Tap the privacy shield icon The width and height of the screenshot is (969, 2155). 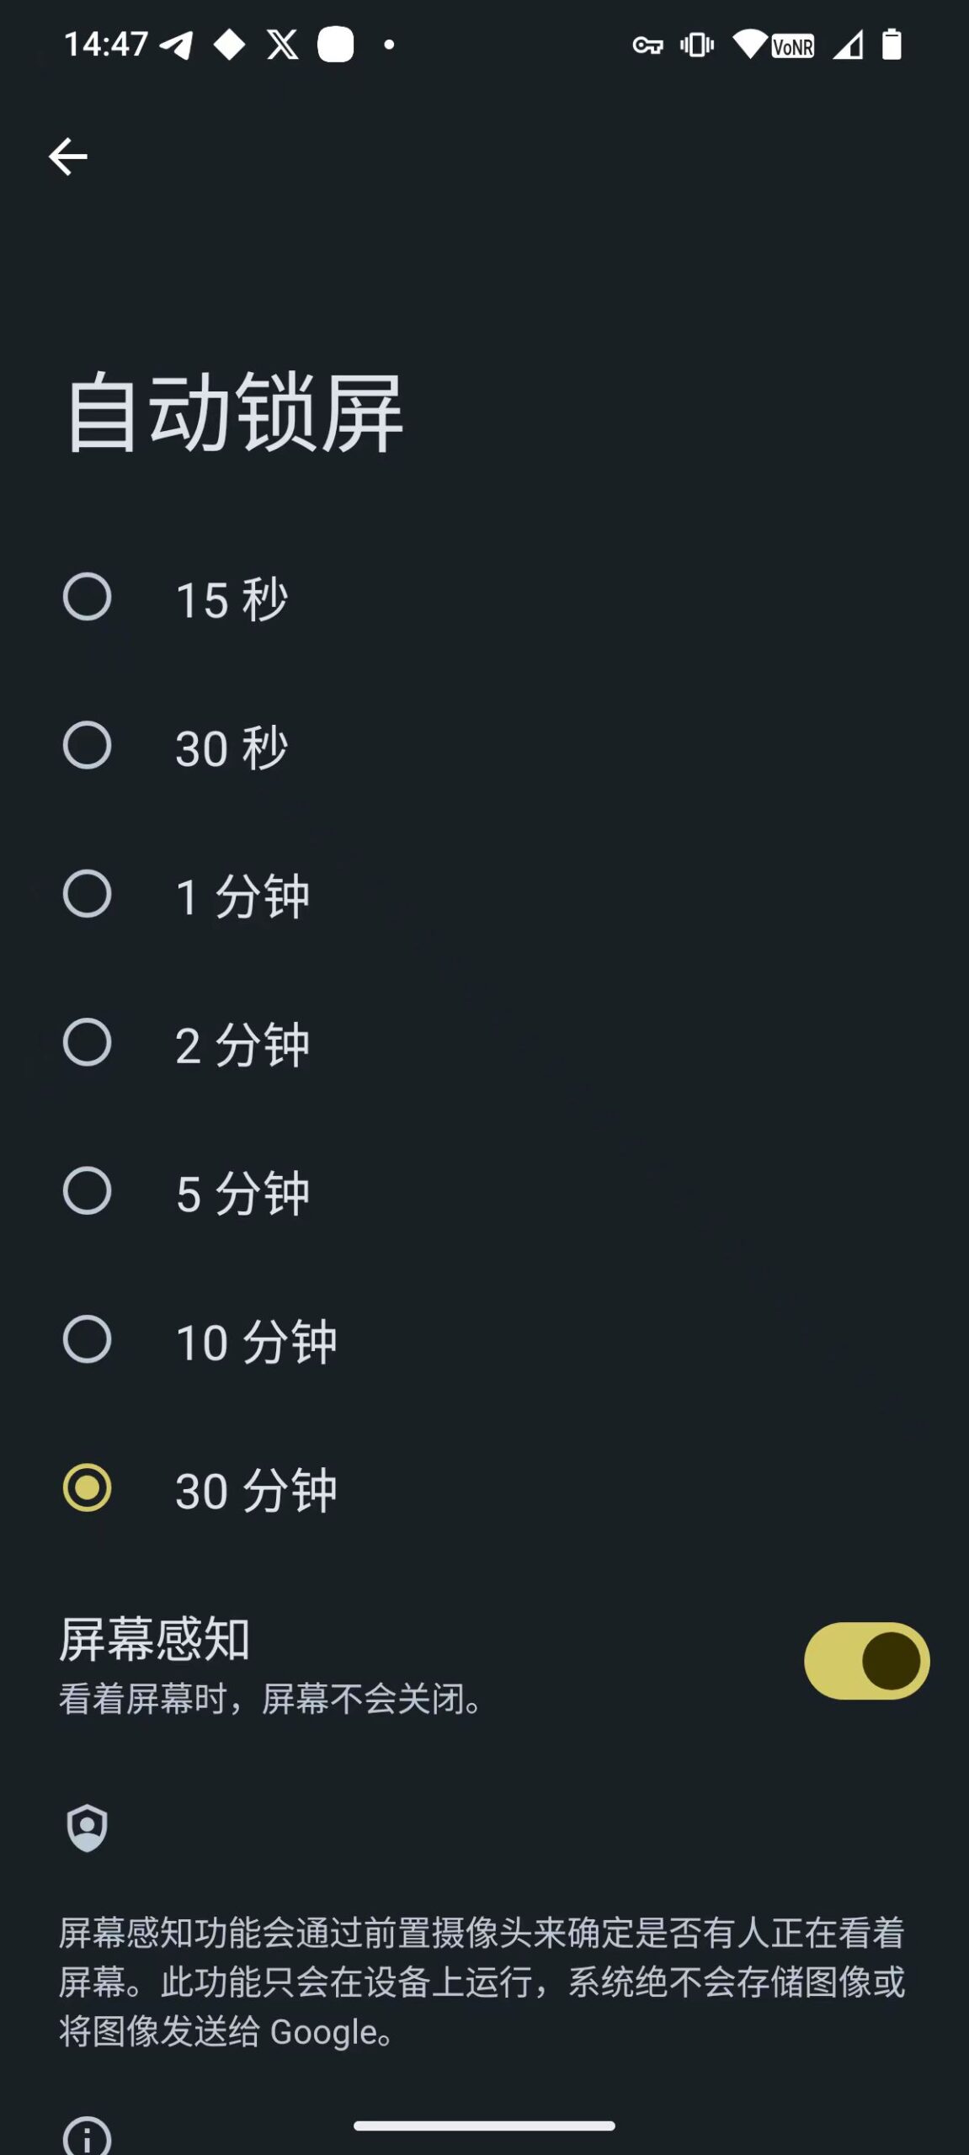coord(88,1827)
